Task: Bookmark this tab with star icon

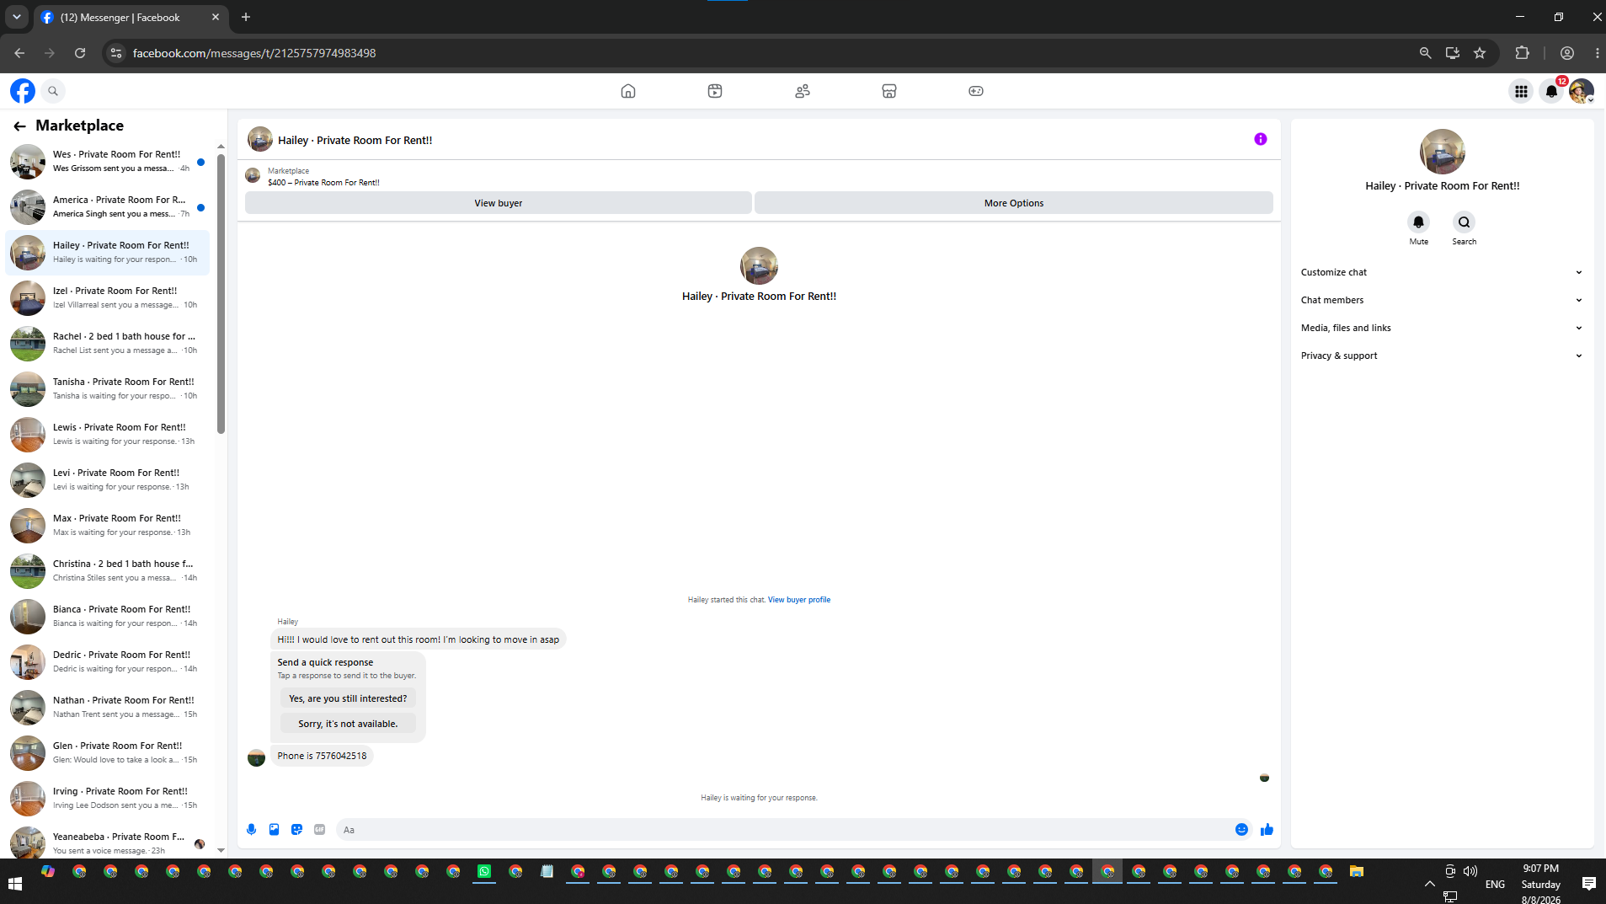Action: [1480, 53]
